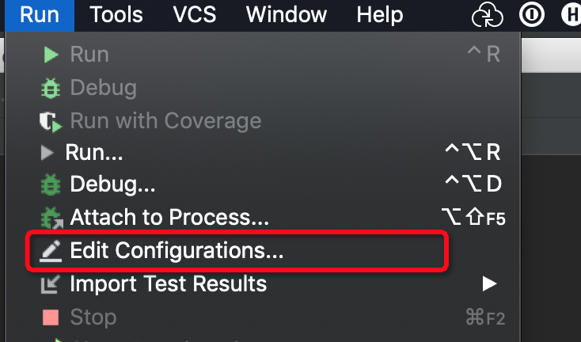Open the Run menu in menu bar
581x342 pixels.
coord(40,14)
